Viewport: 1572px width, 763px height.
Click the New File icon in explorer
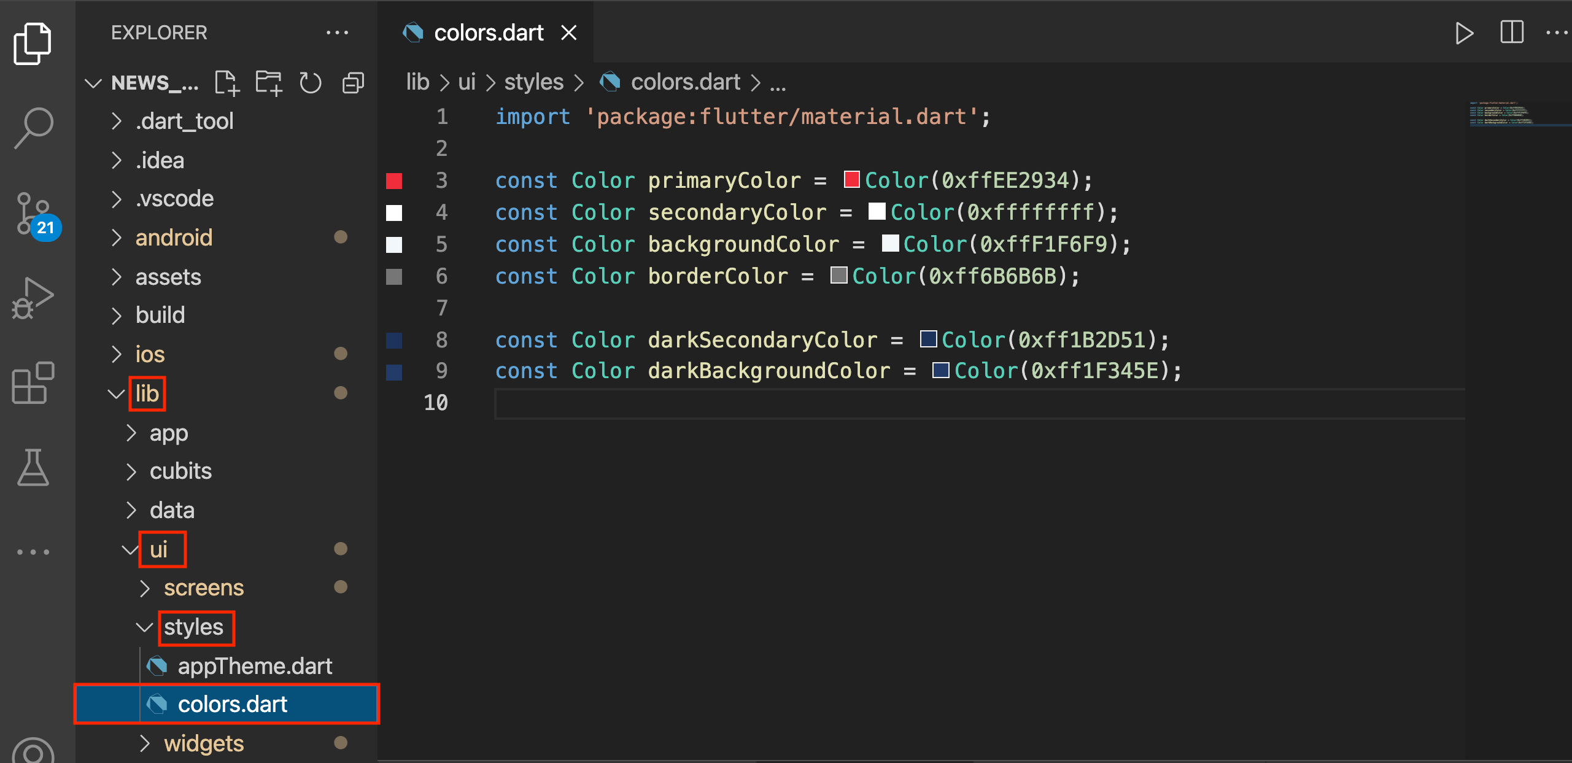coord(227,83)
